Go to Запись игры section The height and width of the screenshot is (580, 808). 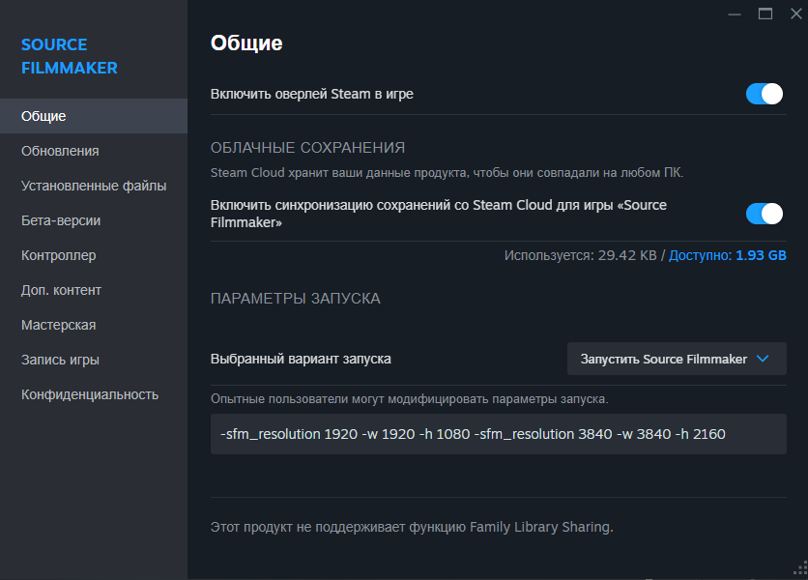pyautogui.click(x=94, y=360)
